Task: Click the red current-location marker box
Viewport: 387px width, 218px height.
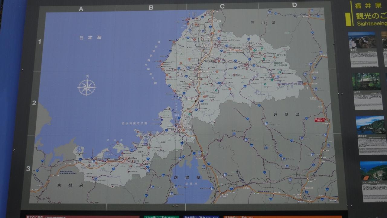Action: point(320,120)
